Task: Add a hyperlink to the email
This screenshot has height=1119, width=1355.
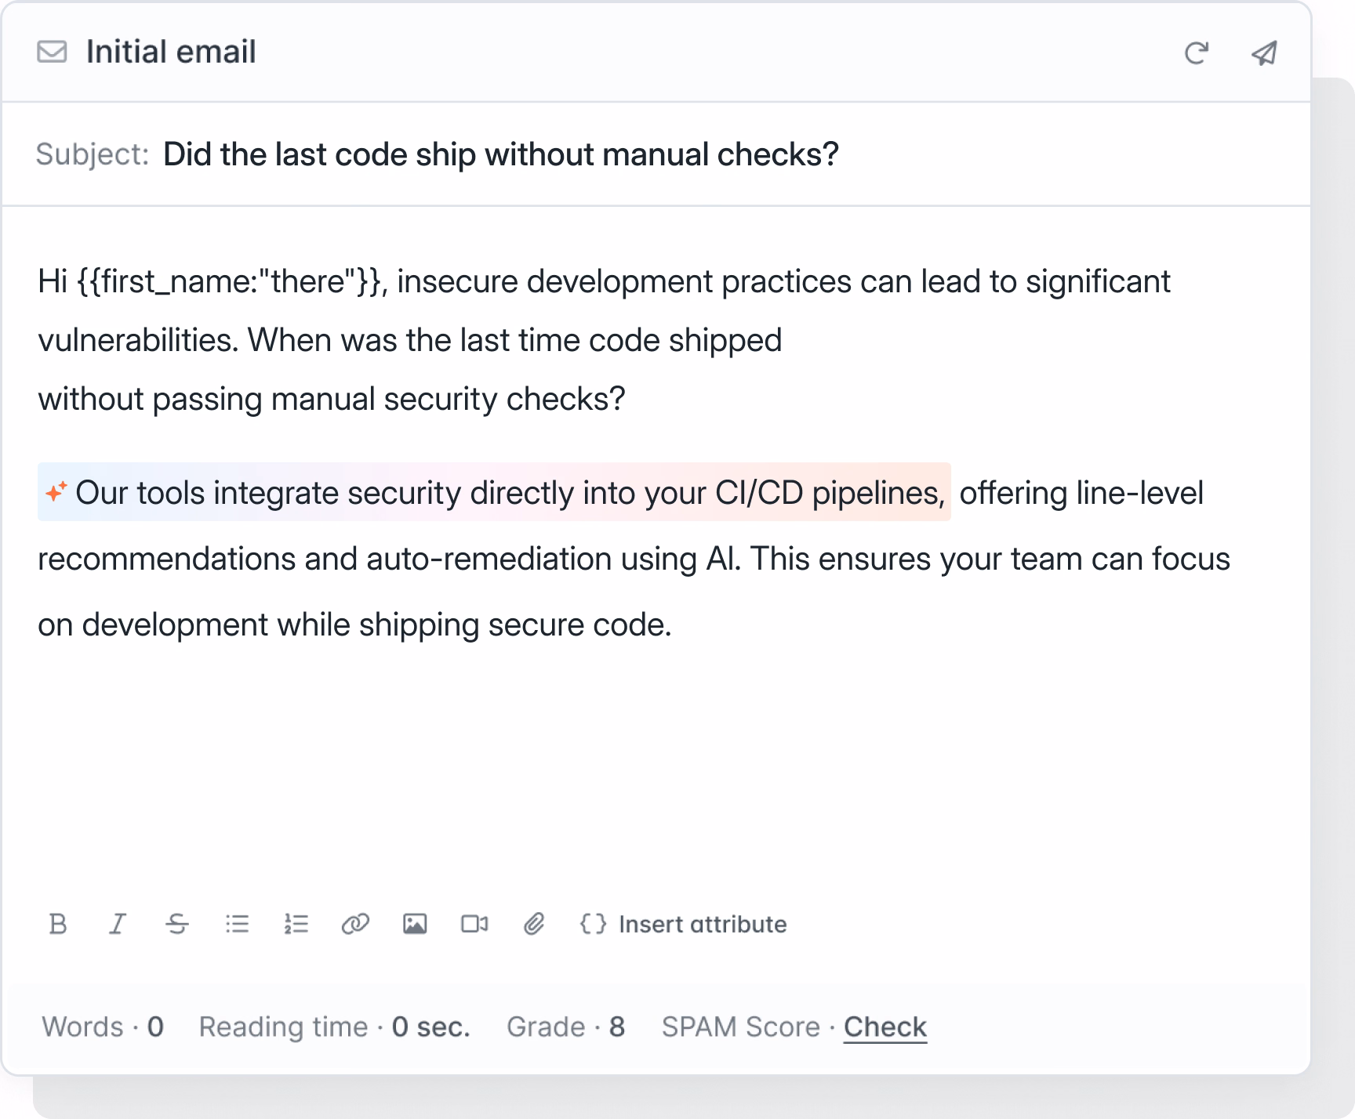Action: tap(355, 925)
